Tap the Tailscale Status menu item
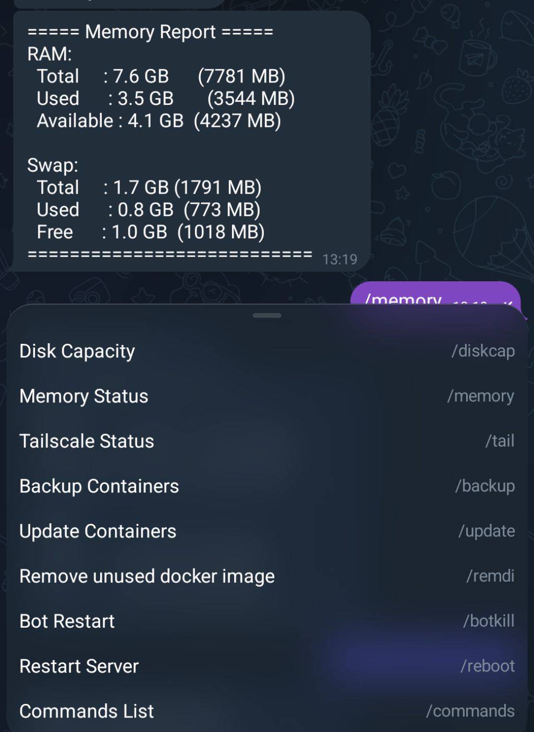Viewport: 534px width, 732px height. (x=87, y=441)
